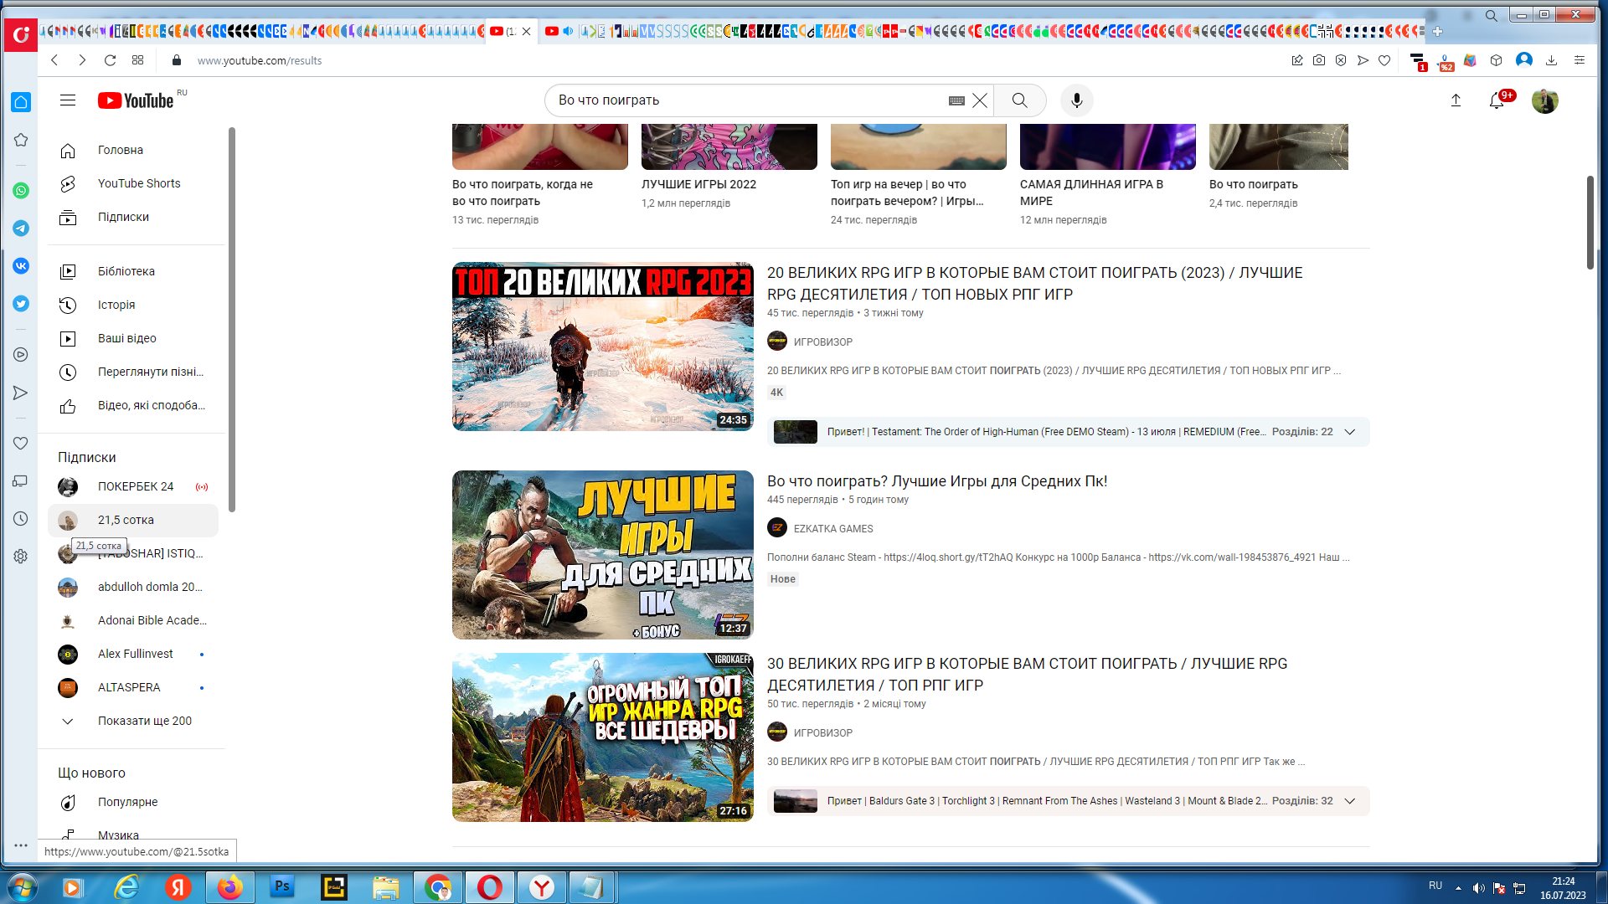Image resolution: width=1608 pixels, height=904 pixels.
Task: Click browser reload button
Action: pyautogui.click(x=110, y=60)
